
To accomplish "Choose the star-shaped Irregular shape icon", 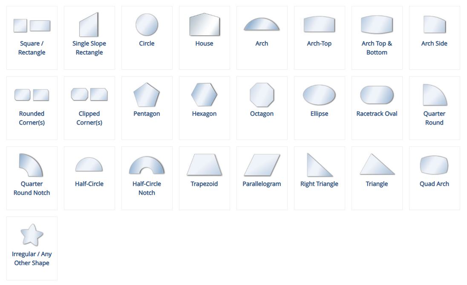I will [x=32, y=235].
